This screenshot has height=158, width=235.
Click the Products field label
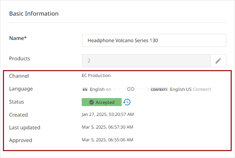tap(20, 58)
